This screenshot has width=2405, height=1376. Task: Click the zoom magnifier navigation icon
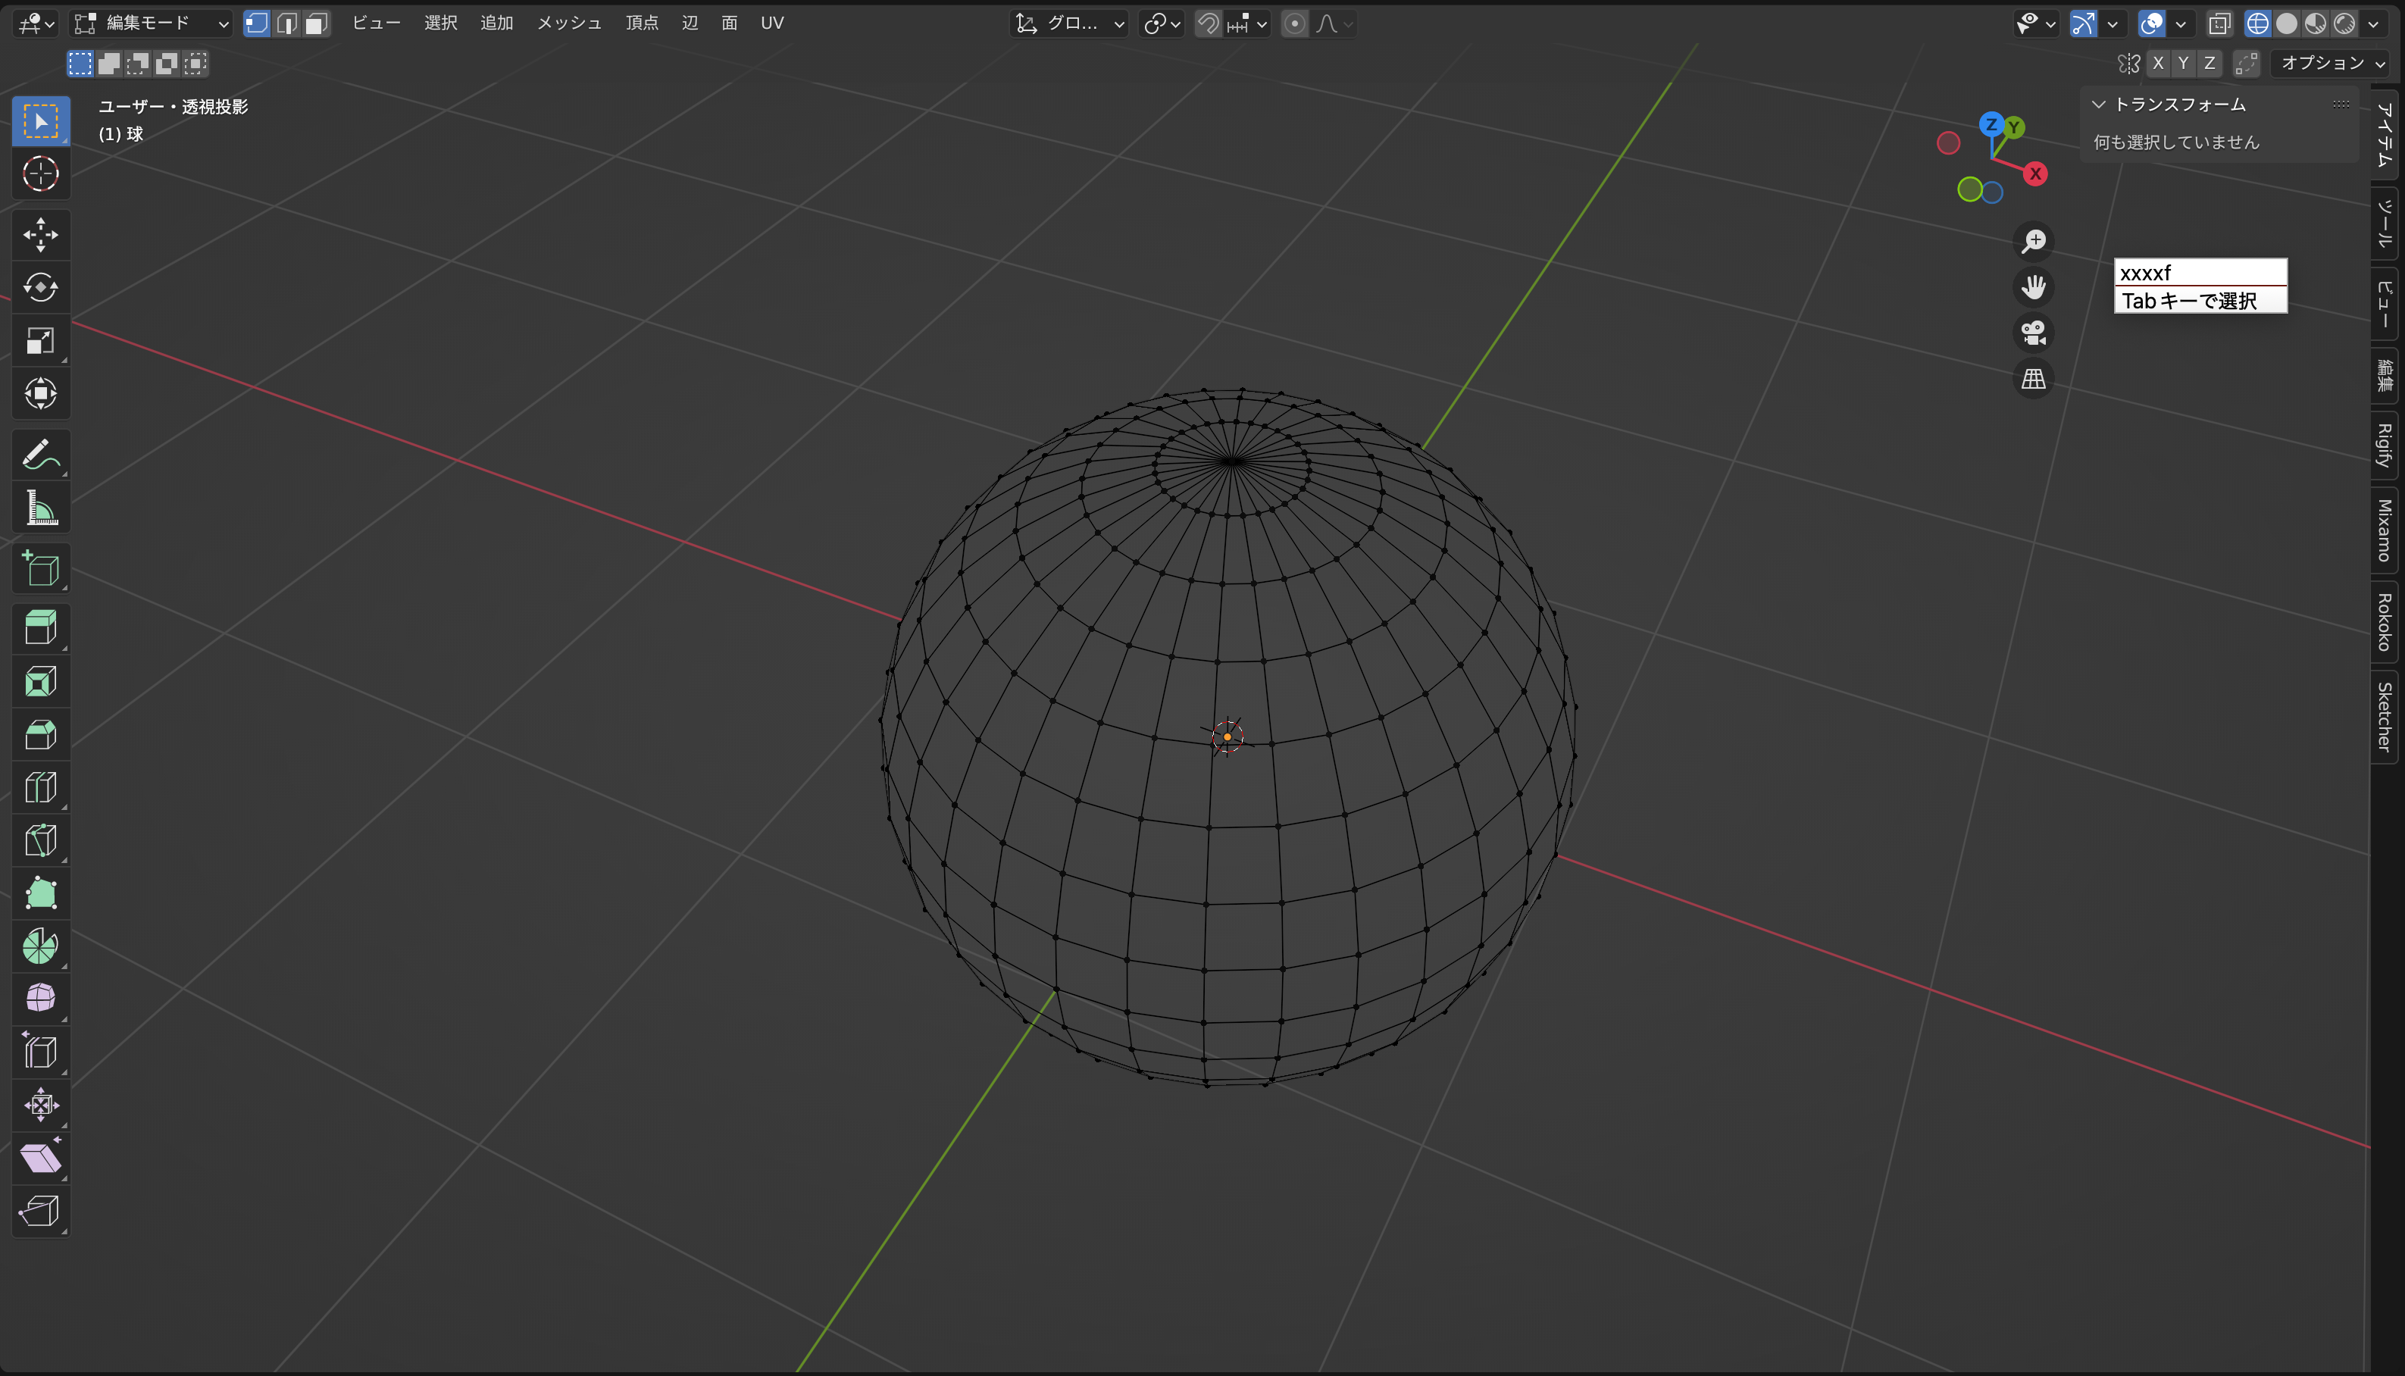tap(2034, 241)
